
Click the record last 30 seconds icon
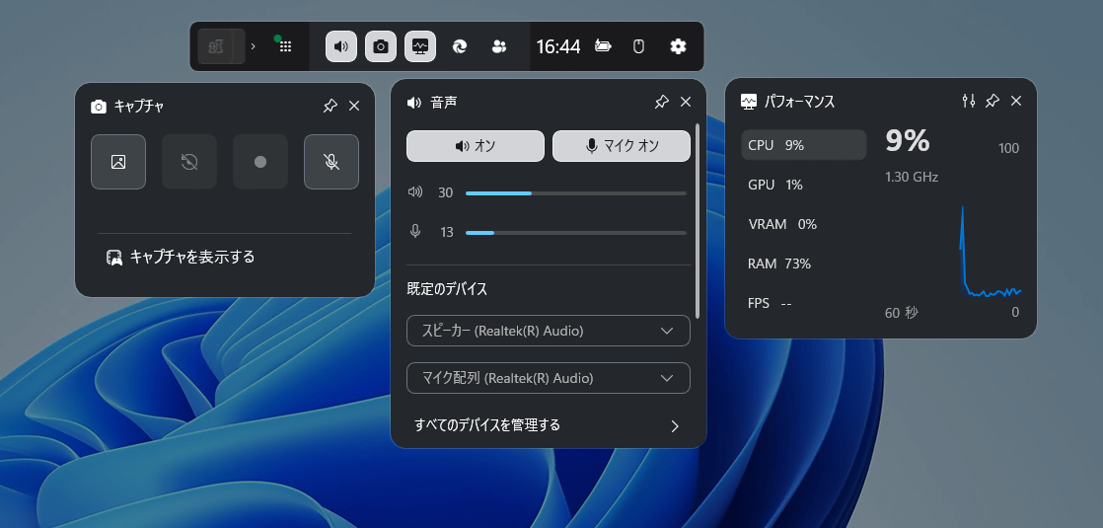[189, 162]
